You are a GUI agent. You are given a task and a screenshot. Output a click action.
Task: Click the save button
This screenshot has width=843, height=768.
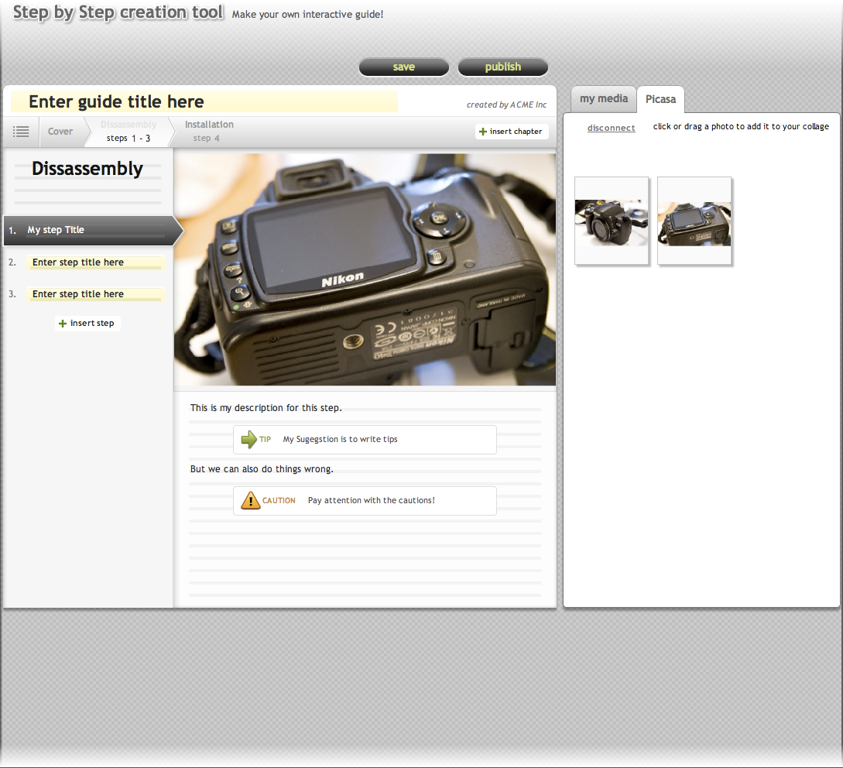point(404,67)
